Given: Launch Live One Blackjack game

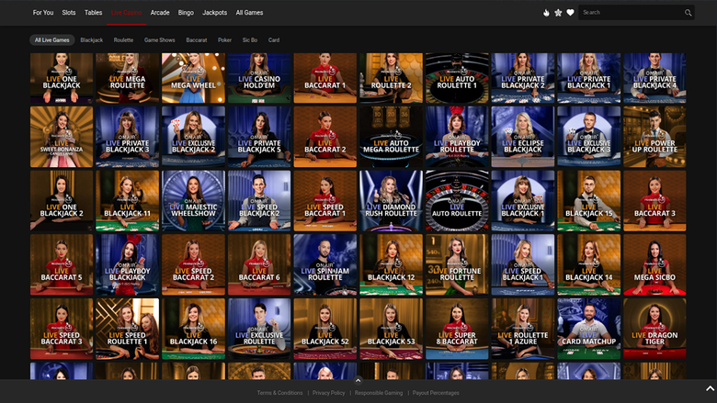Looking at the screenshot, I should (x=62, y=78).
